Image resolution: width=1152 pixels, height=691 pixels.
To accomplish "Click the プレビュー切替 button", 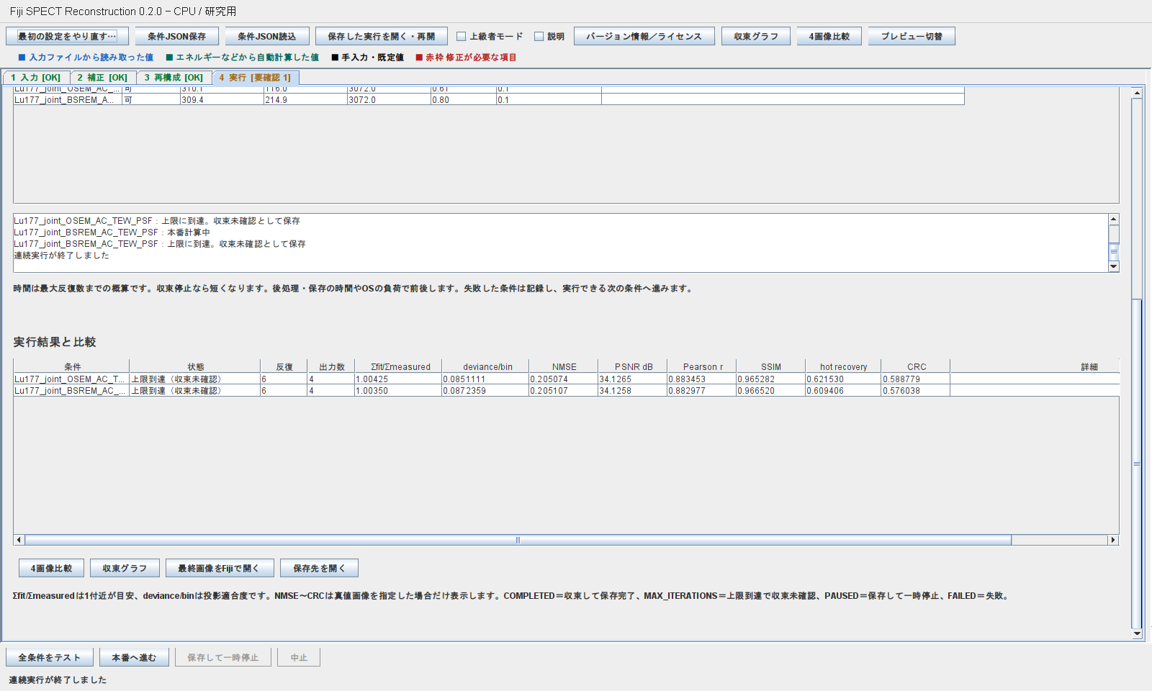I will 912,36.
